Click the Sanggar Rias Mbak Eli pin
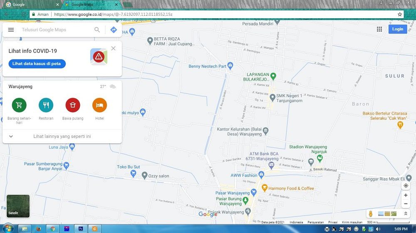 409,178
